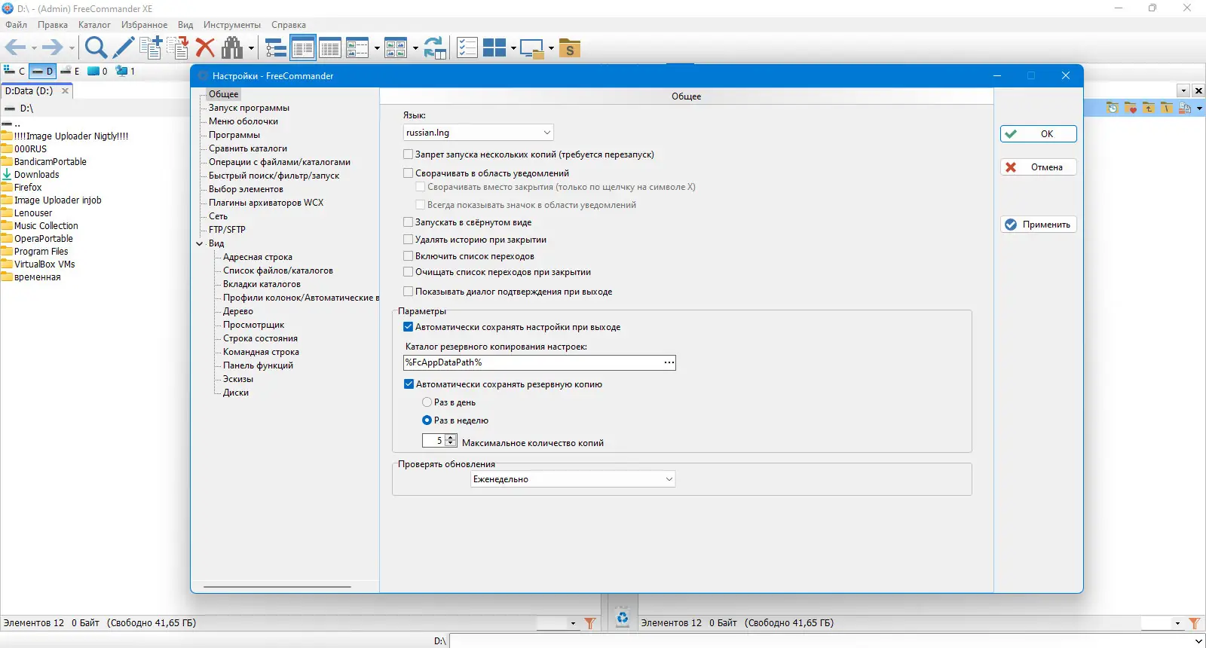Enable 'Показывать диалог подтверждения при выходе'
The image size is (1206, 648).
pyautogui.click(x=409, y=292)
